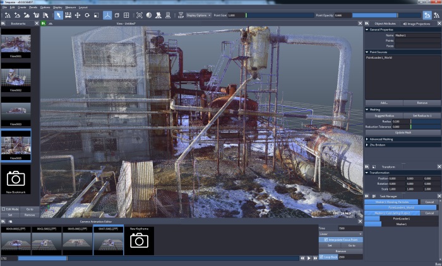This screenshot has height=266, width=442.
Task: Click the half-shaded sphere display icon
Action: coord(149,15)
